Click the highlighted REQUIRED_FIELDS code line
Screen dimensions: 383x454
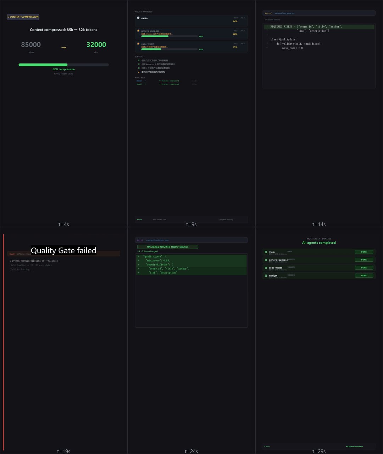[319, 27]
